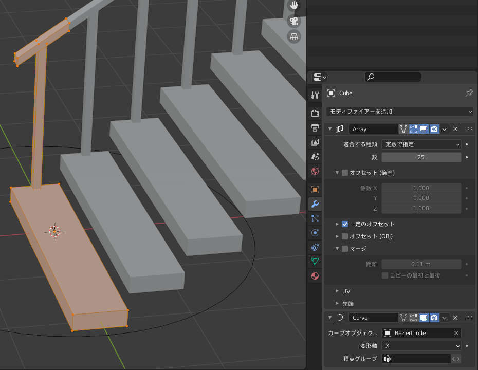478x370 pixels.
Task: Click the Cube object icon in header
Action: (331, 93)
